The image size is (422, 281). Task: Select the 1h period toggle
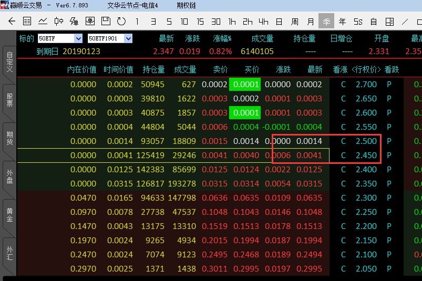tap(232, 22)
